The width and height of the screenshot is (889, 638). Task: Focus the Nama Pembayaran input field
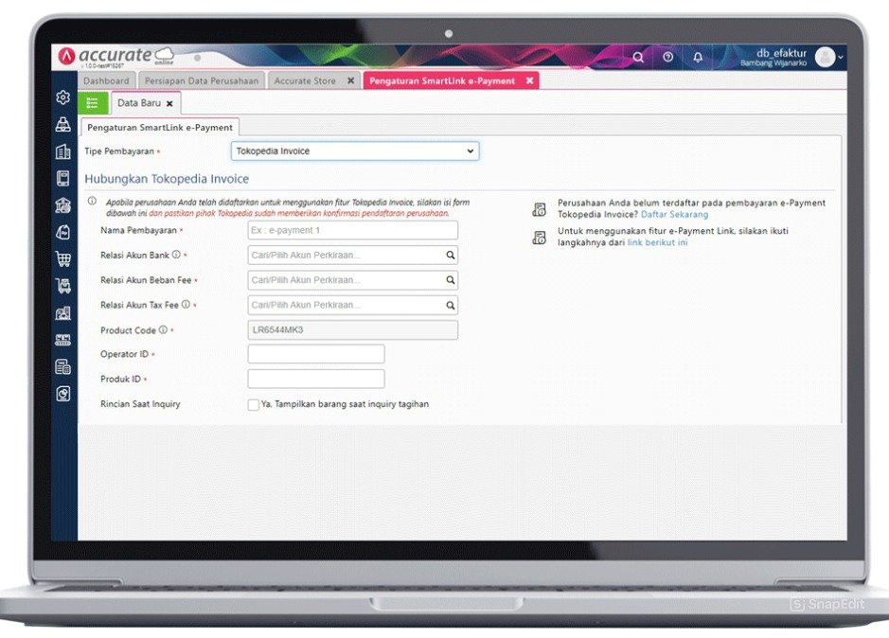tap(352, 230)
